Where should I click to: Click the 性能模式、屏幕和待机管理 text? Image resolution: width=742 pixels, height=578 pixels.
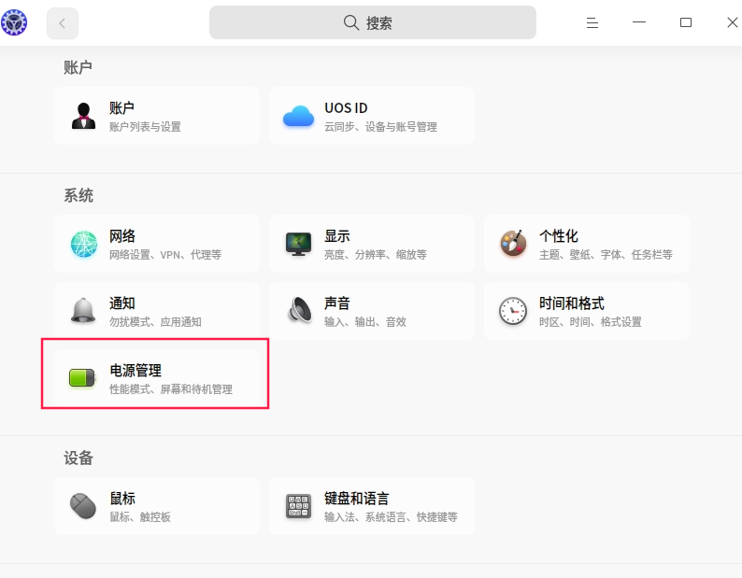pyautogui.click(x=171, y=389)
